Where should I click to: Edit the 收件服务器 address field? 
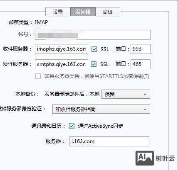[62, 49]
